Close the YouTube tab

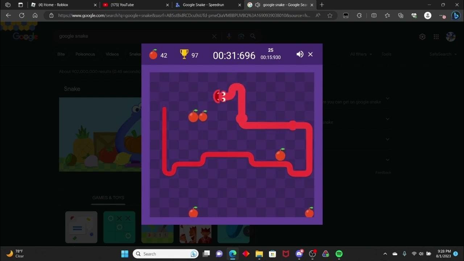167,5
